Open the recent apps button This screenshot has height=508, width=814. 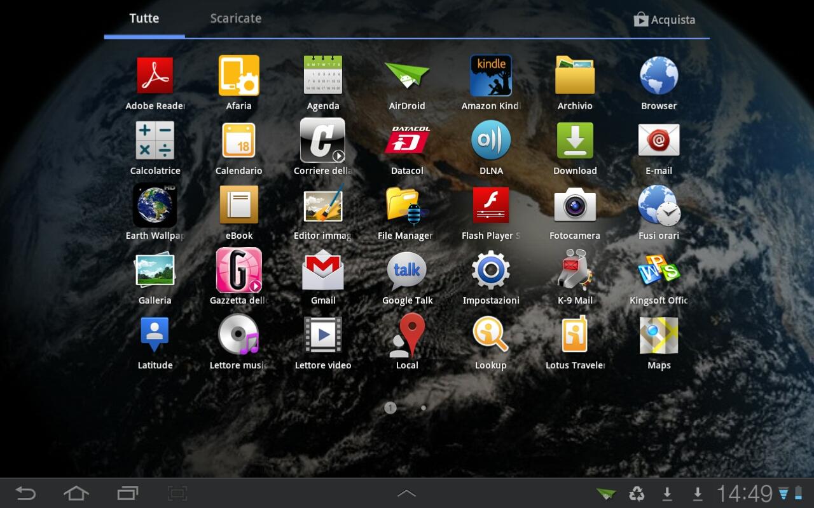(127, 493)
